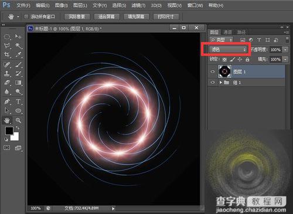
Task: Select the Type tool in the toolbox
Action: point(18,101)
